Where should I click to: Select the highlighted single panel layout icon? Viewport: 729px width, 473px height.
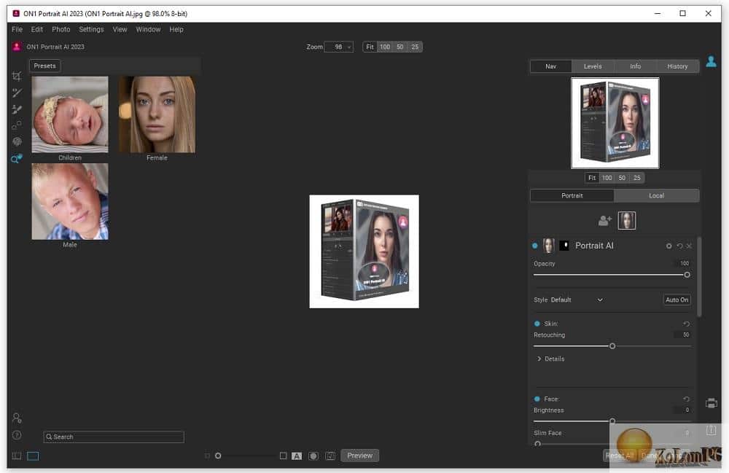coord(33,456)
